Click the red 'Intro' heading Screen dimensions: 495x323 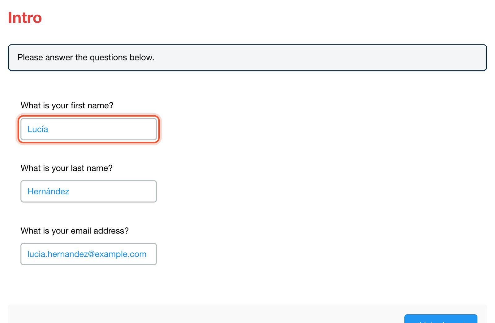tap(25, 18)
